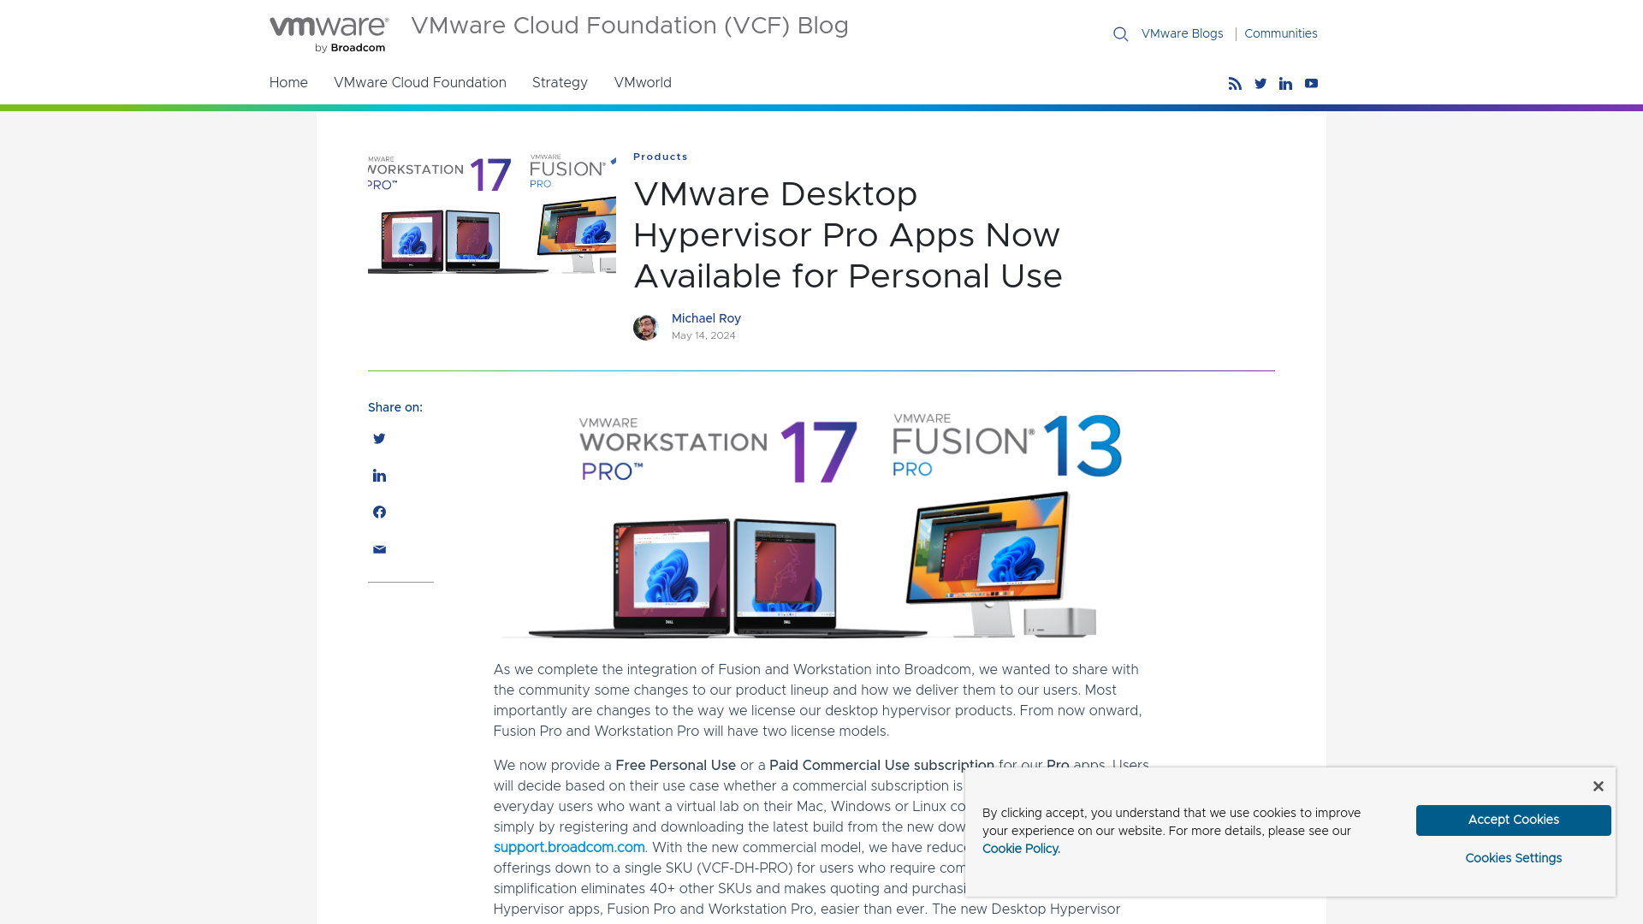Click the Communities header link

[1281, 33]
